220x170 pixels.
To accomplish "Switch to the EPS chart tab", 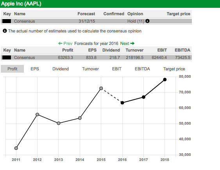I will [x=35, y=69].
